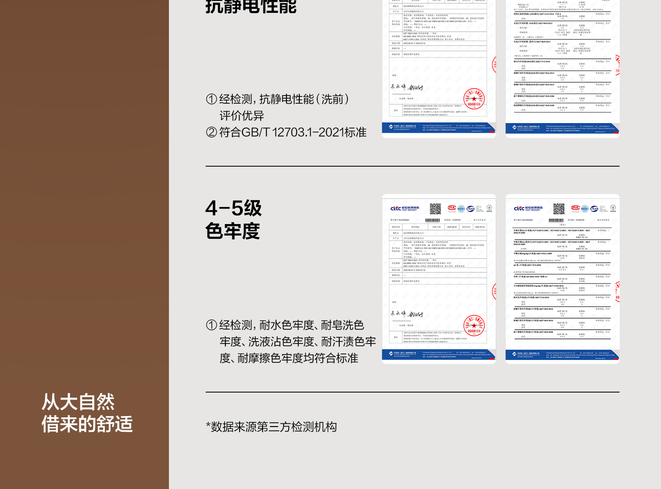Click the footnote "*数据来源第三方检测机构"
The width and height of the screenshot is (661, 489).
pyautogui.click(x=271, y=427)
